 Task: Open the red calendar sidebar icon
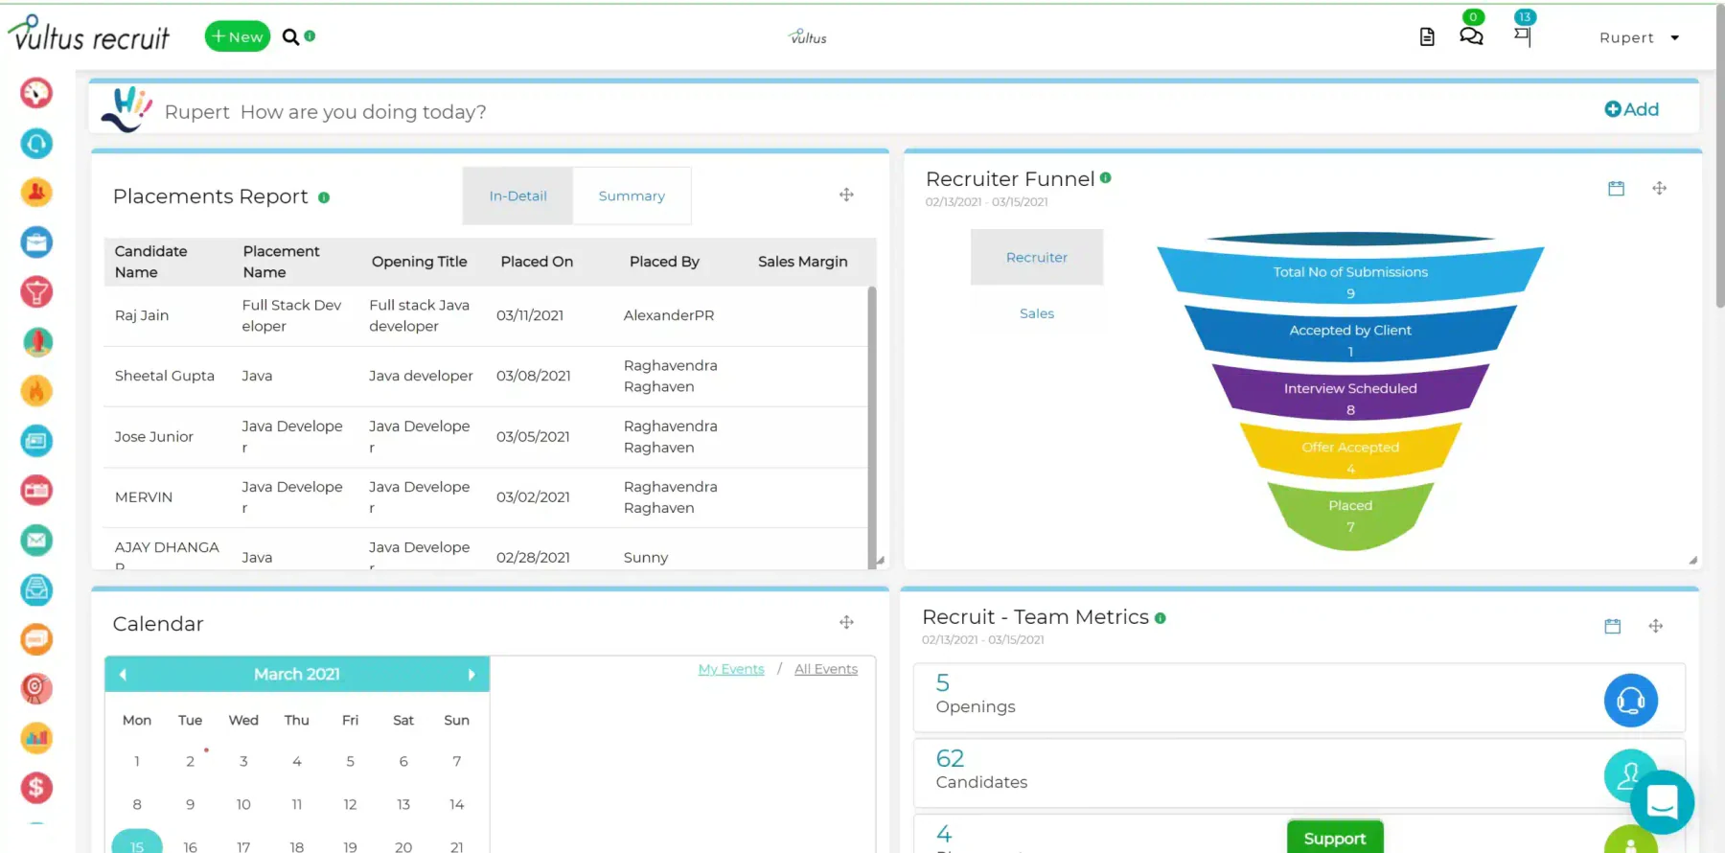coord(36,491)
